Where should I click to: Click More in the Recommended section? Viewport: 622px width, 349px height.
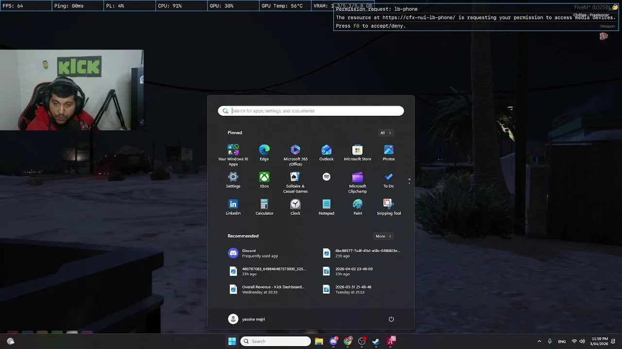point(383,236)
